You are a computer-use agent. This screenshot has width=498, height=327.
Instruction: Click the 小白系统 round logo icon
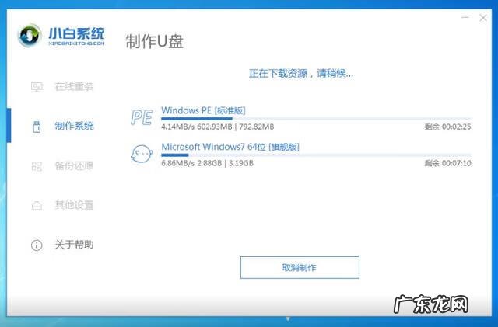(x=30, y=35)
